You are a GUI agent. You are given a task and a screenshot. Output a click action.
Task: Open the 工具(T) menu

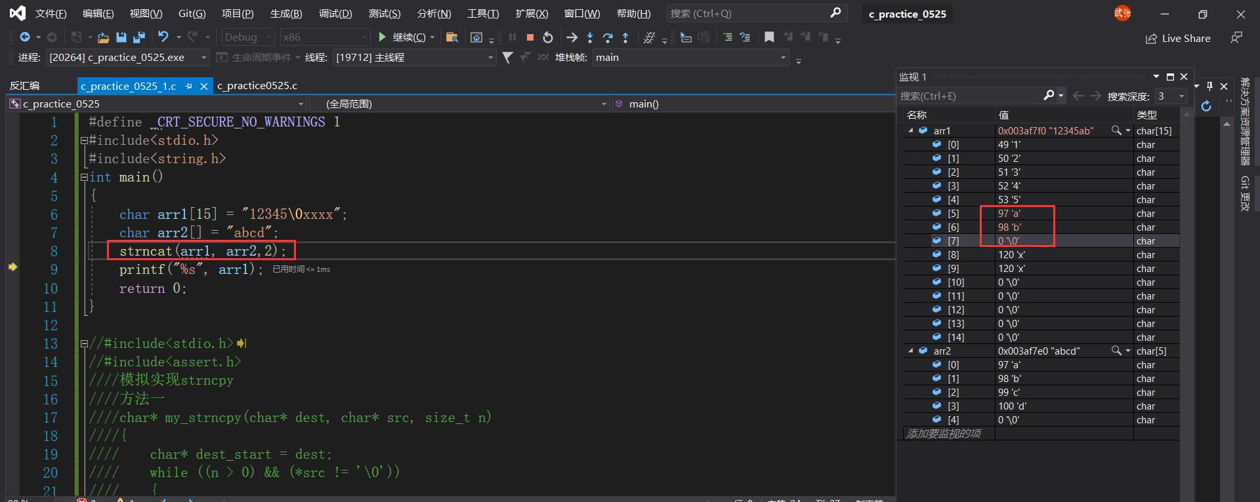(483, 13)
